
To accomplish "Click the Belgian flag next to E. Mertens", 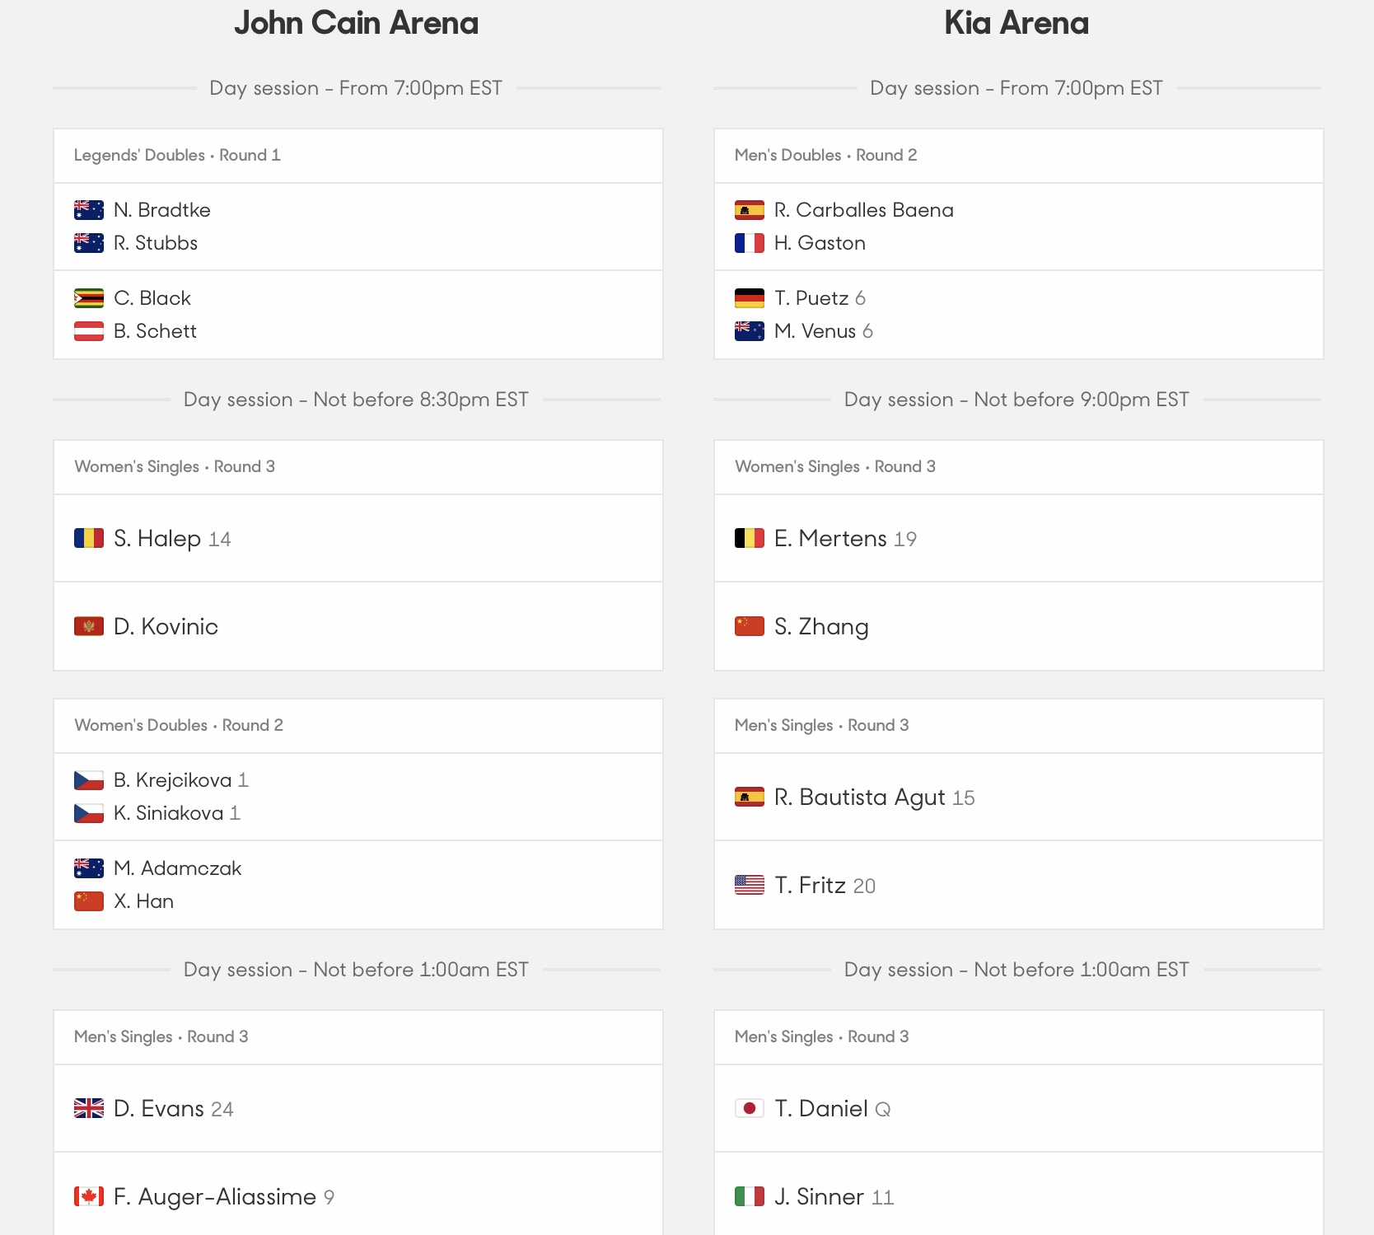I will [x=750, y=538].
